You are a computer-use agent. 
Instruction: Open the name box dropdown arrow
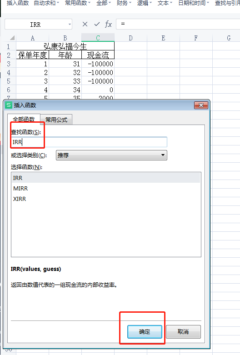[70, 24]
